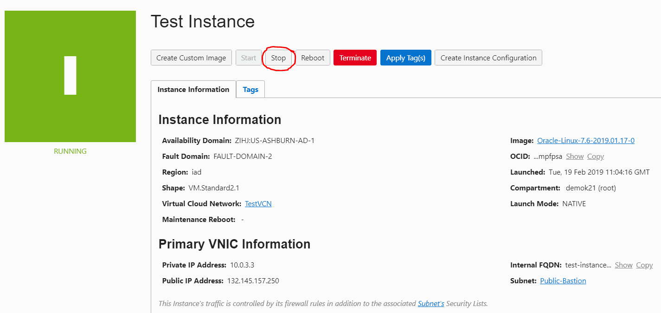Open the Public-Bastion subnet
Image resolution: width=661 pixels, height=313 pixels.
coord(563,280)
